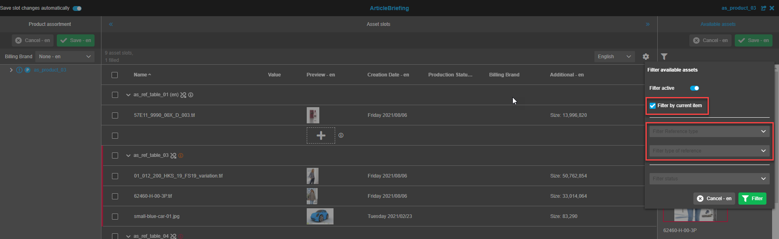This screenshot has height=239, width=779.
Task: Select checkbox for small-blue-car-01.jpg row
Action: point(115,216)
